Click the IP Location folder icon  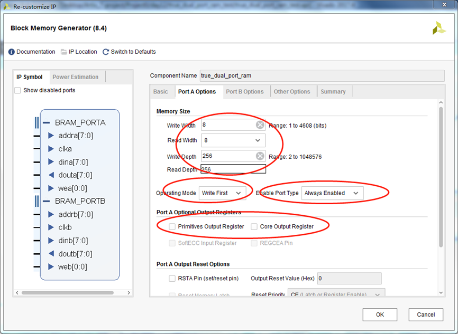[x=63, y=52]
